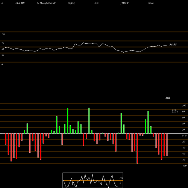Click the MR axis label -100
Screen dimensions: 188x188
[184, 166]
